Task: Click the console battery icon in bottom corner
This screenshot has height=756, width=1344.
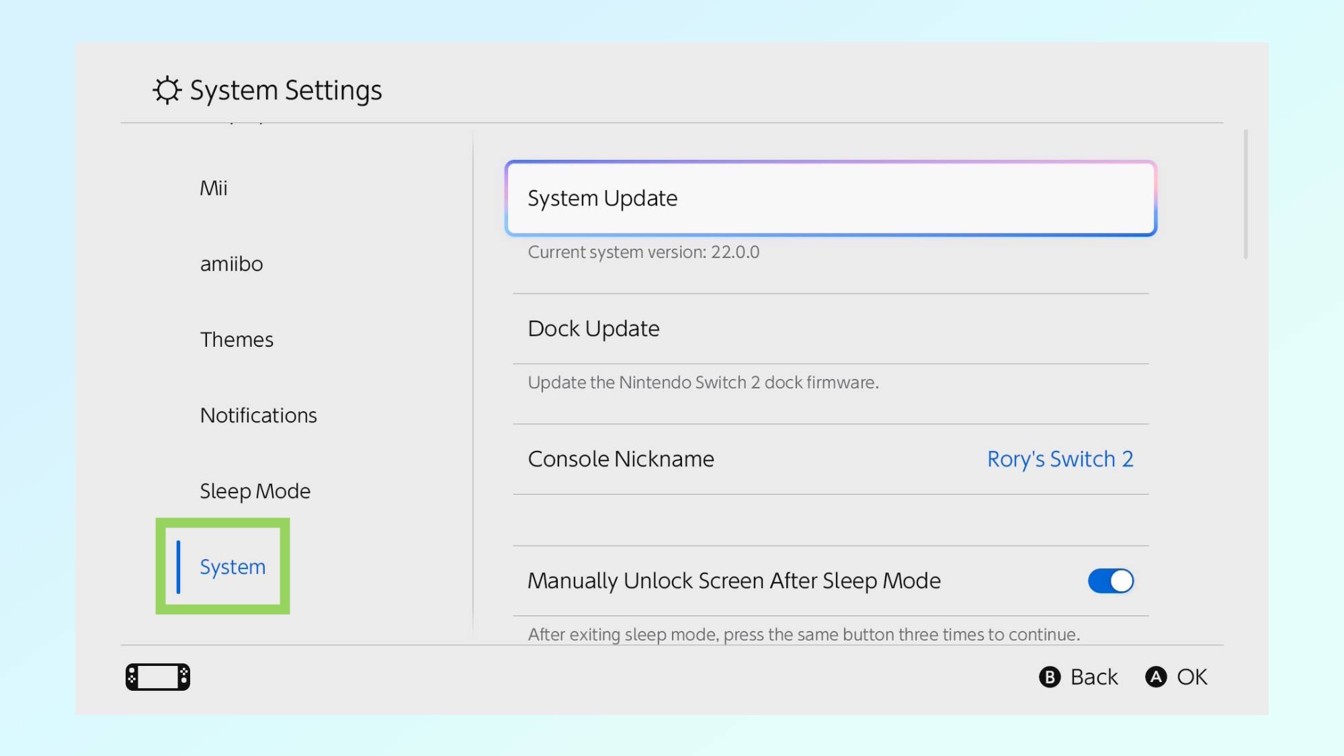Action: pos(157,677)
